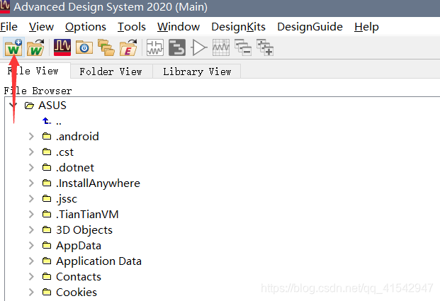The width and height of the screenshot is (440, 301).
Task: Expand the .android folder node
Action: [x=31, y=136]
